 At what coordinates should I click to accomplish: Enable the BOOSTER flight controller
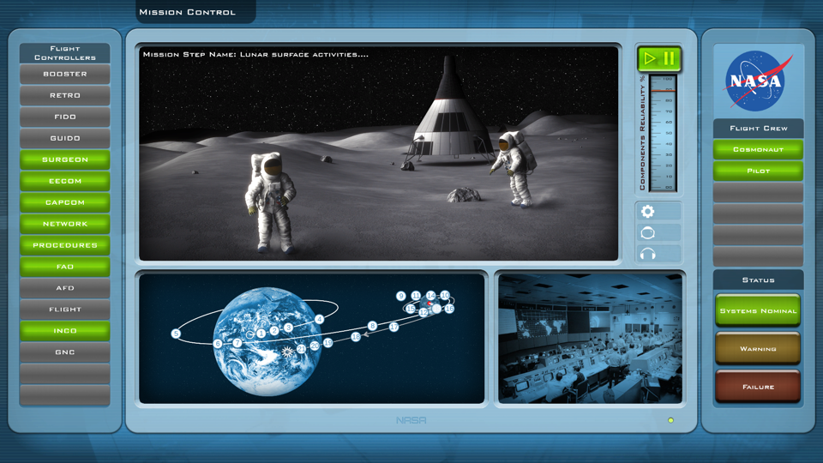(65, 75)
